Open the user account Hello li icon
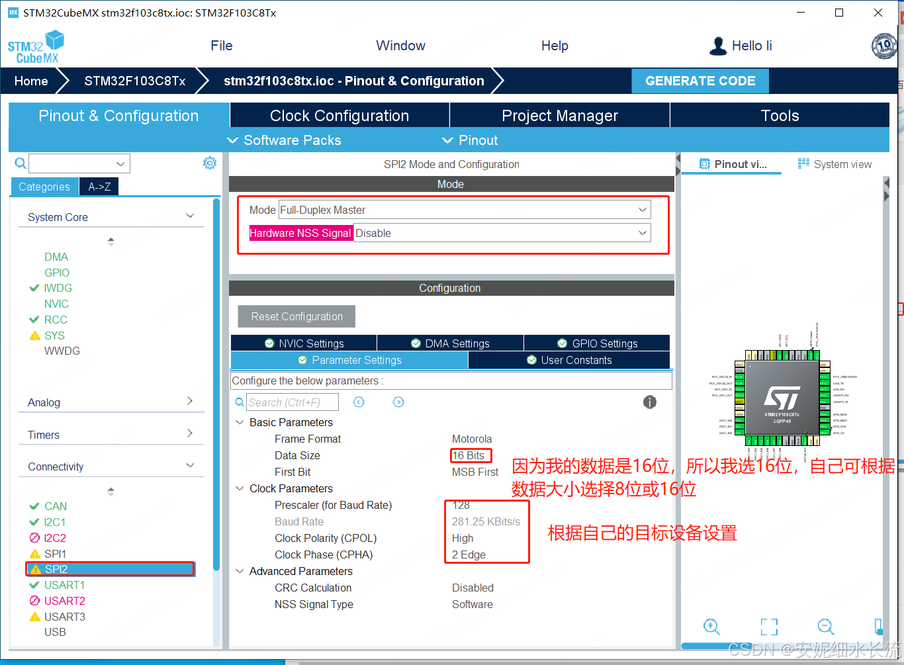The image size is (904, 665). pyautogui.click(x=717, y=46)
